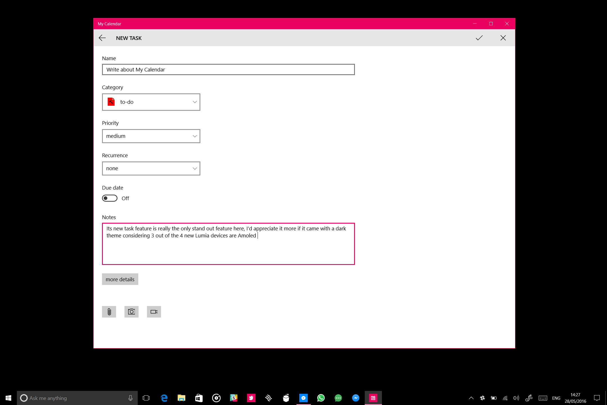The height and width of the screenshot is (405, 607).
Task: Click inside the Notes text area
Action: [228, 244]
